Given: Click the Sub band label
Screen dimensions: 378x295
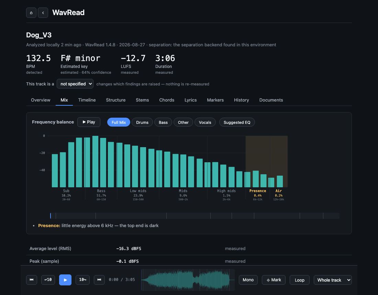Looking at the screenshot, I should 66,191.
